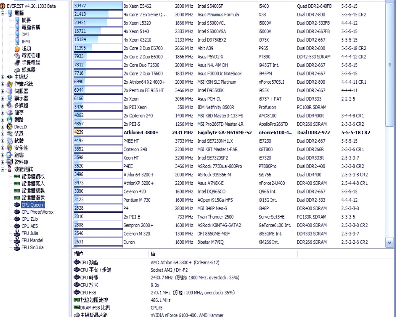This screenshot has height=317, width=396.
Task: Select the CPU Queen benchmark
Action: point(32,205)
